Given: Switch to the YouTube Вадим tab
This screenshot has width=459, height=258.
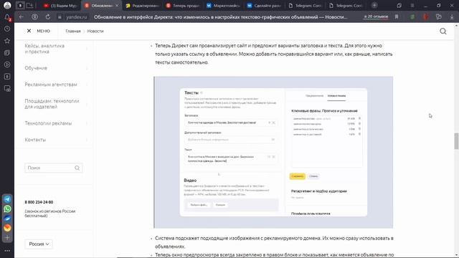Looking at the screenshot, I should click(x=60, y=6).
